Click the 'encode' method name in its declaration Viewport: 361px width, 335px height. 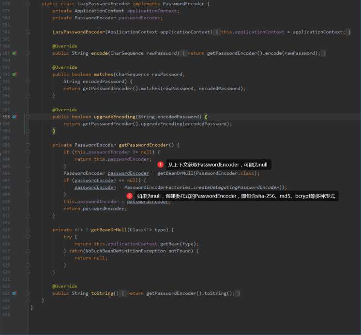pyautogui.click(x=99, y=53)
